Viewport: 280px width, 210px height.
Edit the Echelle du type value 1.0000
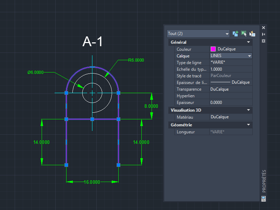pyautogui.click(x=231, y=69)
